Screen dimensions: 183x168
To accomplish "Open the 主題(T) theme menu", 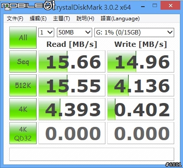I will 61,19.
